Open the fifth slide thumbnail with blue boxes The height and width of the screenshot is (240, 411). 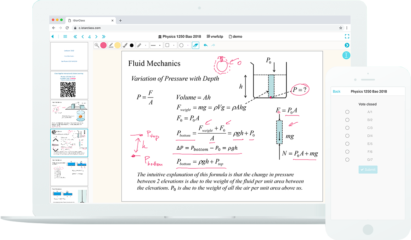click(x=69, y=171)
